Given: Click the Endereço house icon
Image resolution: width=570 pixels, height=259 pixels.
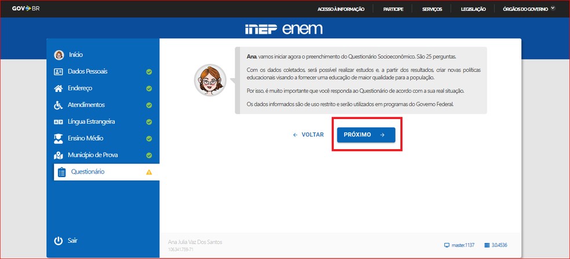Looking at the screenshot, I should tap(59, 88).
